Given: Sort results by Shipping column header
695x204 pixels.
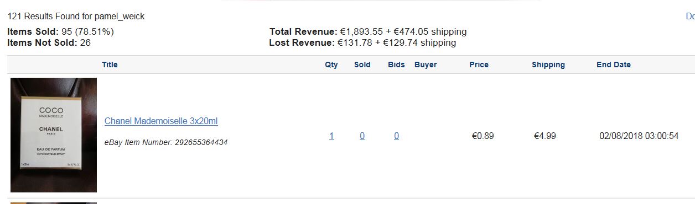Looking at the screenshot, I should pyautogui.click(x=548, y=65).
